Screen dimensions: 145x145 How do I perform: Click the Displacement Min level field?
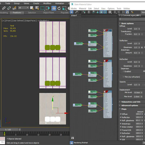point(137,92)
